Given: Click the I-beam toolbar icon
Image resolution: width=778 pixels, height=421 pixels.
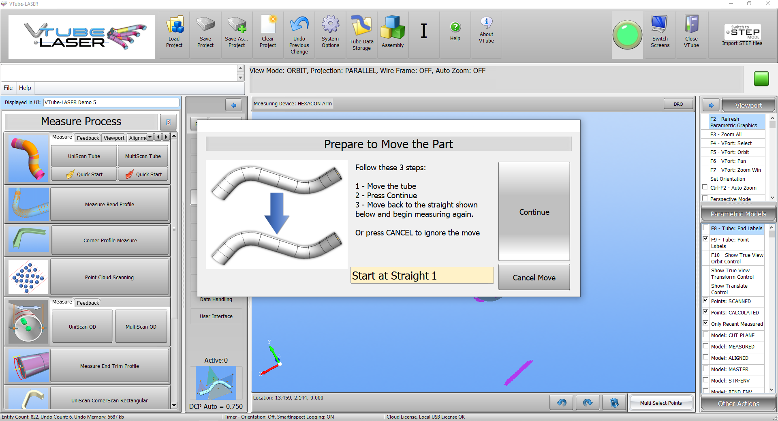Looking at the screenshot, I should (424, 31).
